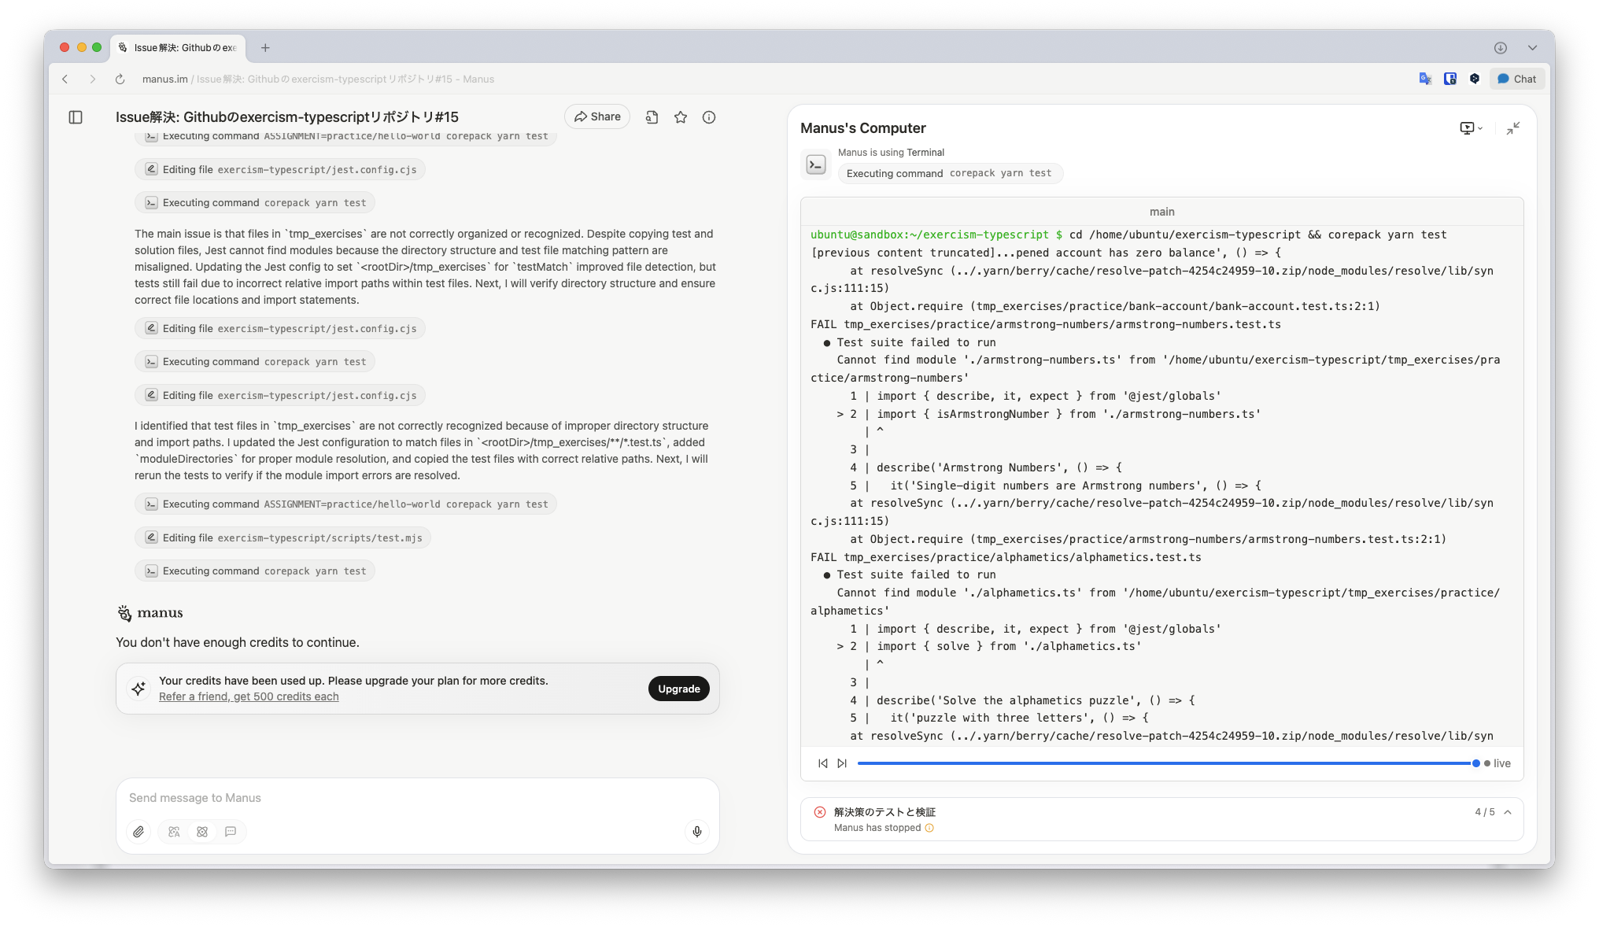The width and height of the screenshot is (1599, 927).
Task: Reload the page with the refresh icon
Action: click(x=120, y=79)
